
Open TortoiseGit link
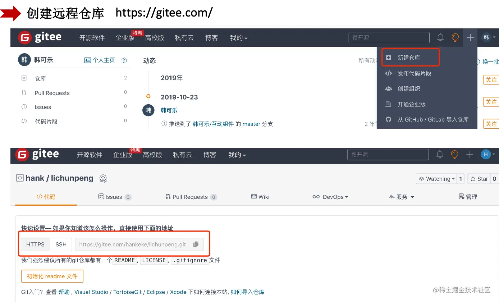click(128, 292)
